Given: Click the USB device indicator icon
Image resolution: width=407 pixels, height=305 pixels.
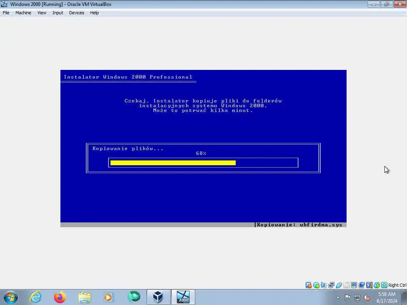Looking at the screenshot, I should point(339,285).
